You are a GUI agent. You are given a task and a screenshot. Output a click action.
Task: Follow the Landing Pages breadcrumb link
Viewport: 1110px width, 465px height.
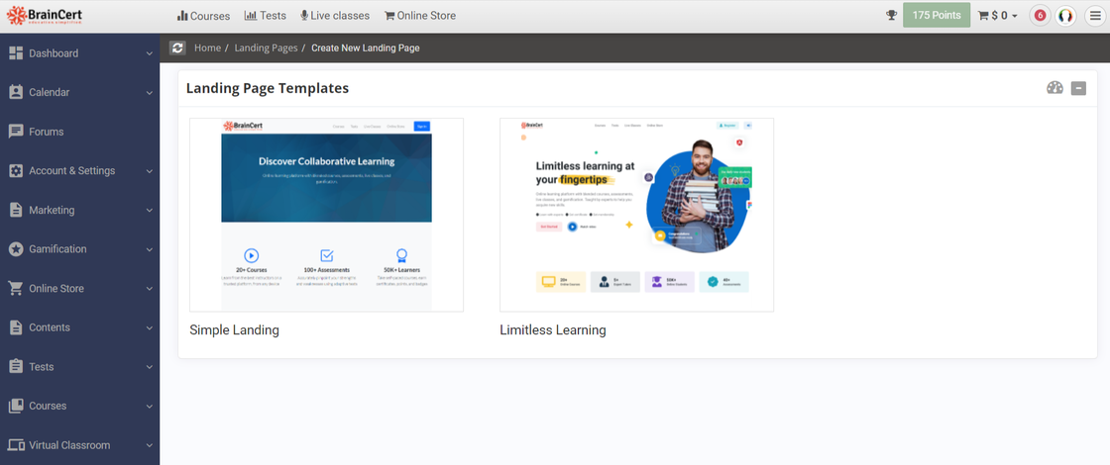click(x=264, y=47)
